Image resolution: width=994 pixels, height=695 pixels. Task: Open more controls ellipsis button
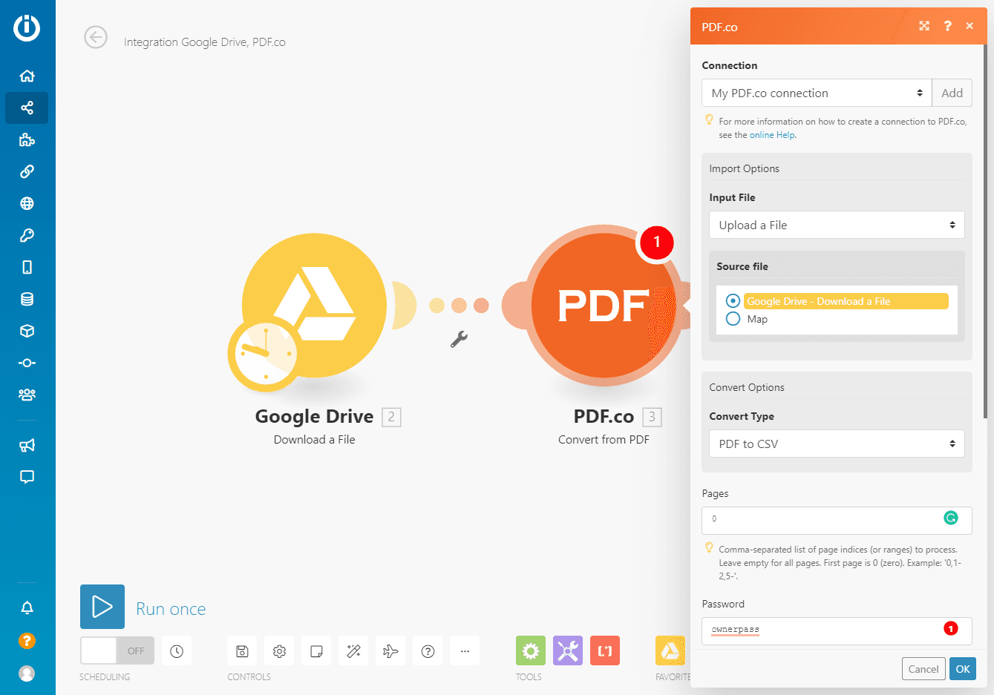(465, 651)
